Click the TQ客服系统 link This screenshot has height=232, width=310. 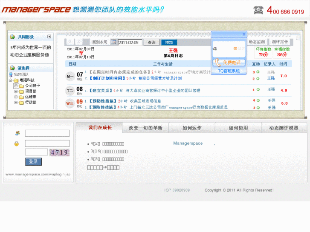click(229, 71)
